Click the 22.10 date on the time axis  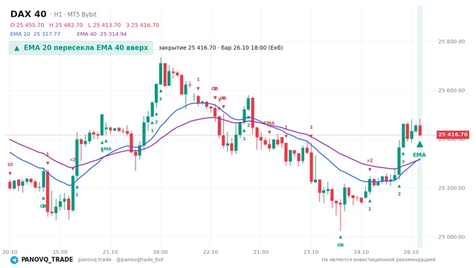coord(210,252)
